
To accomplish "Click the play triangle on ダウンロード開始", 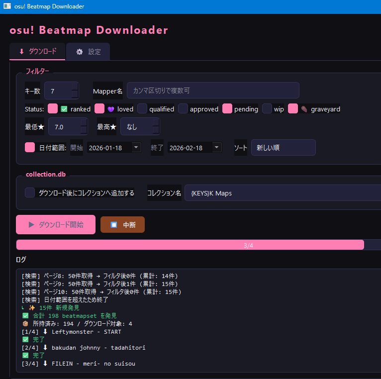I will coord(31,224).
